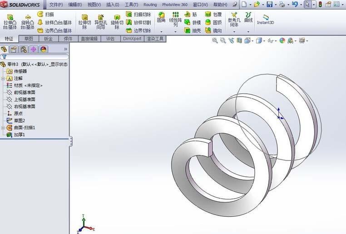Switch to the 钣金 sheet metal tab

[x=48, y=39]
